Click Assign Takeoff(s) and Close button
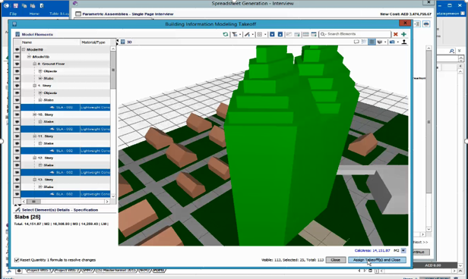 click(x=377, y=260)
